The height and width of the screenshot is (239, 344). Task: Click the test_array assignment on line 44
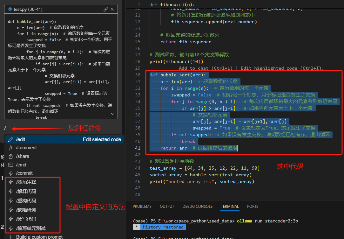[x=205, y=168]
